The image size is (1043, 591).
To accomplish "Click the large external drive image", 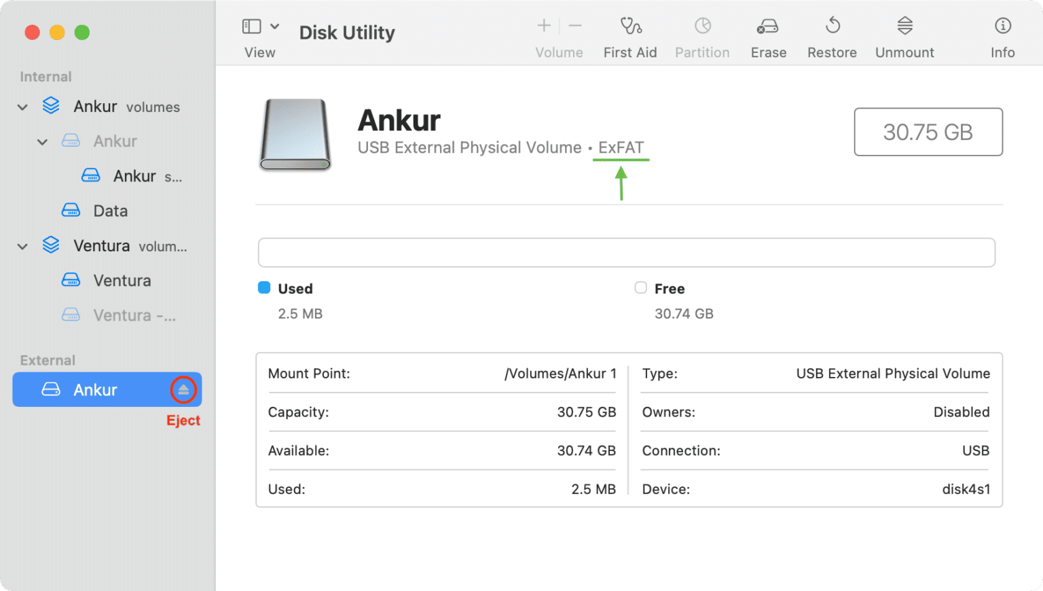I will (x=295, y=135).
